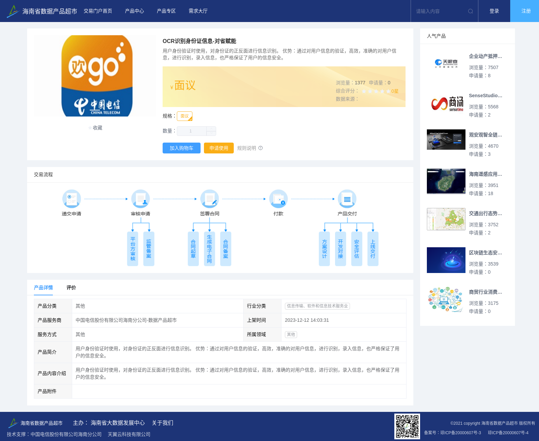Image resolution: width=539 pixels, height=441 pixels.
Task: Open SenseStudio product title
Action: (485, 96)
